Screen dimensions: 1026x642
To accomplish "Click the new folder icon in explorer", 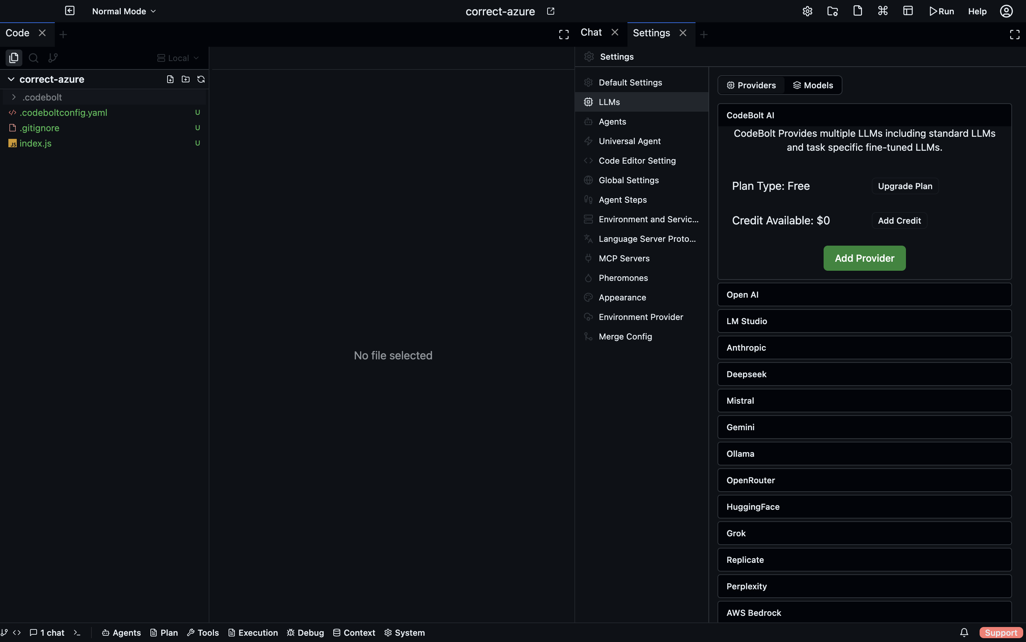I will (186, 80).
